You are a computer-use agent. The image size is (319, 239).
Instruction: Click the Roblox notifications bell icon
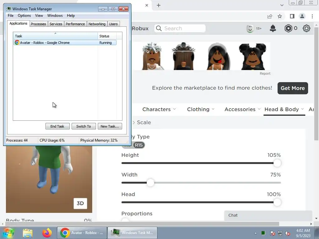(273, 28)
